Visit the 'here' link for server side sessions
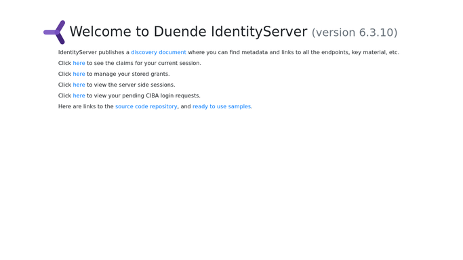This screenshot has width=463, height=260. coord(79,85)
